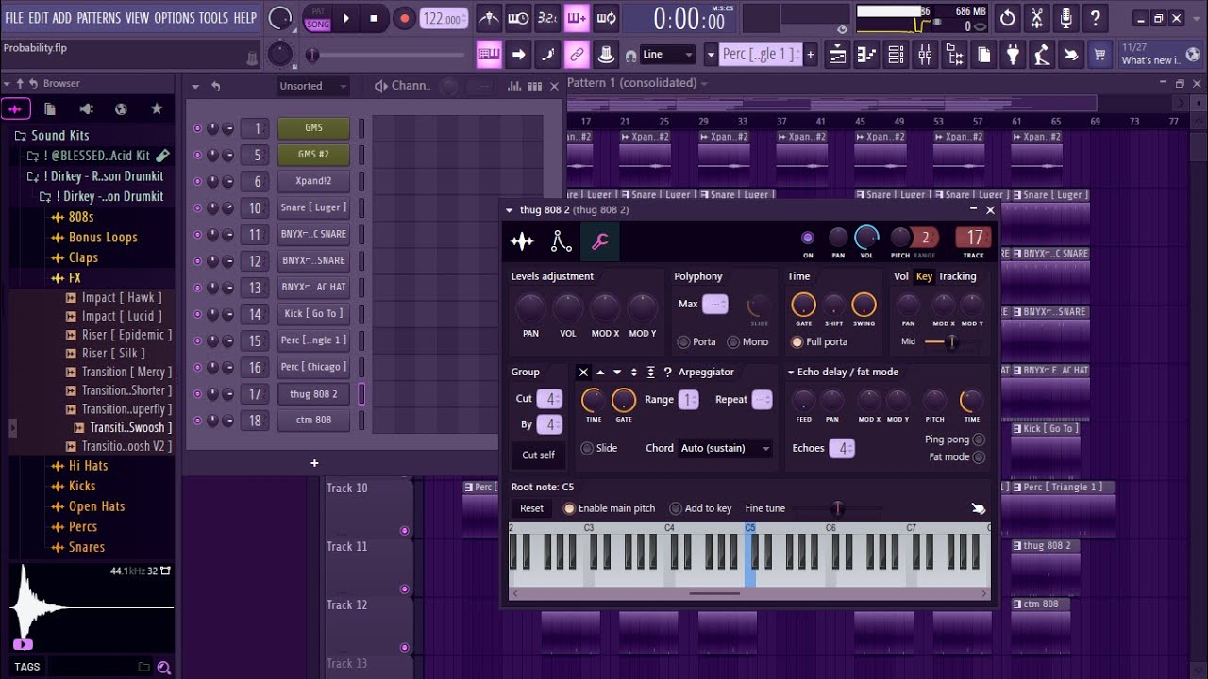
Task: Toggle typing keyboard to piano icon
Action: [489, 55]
